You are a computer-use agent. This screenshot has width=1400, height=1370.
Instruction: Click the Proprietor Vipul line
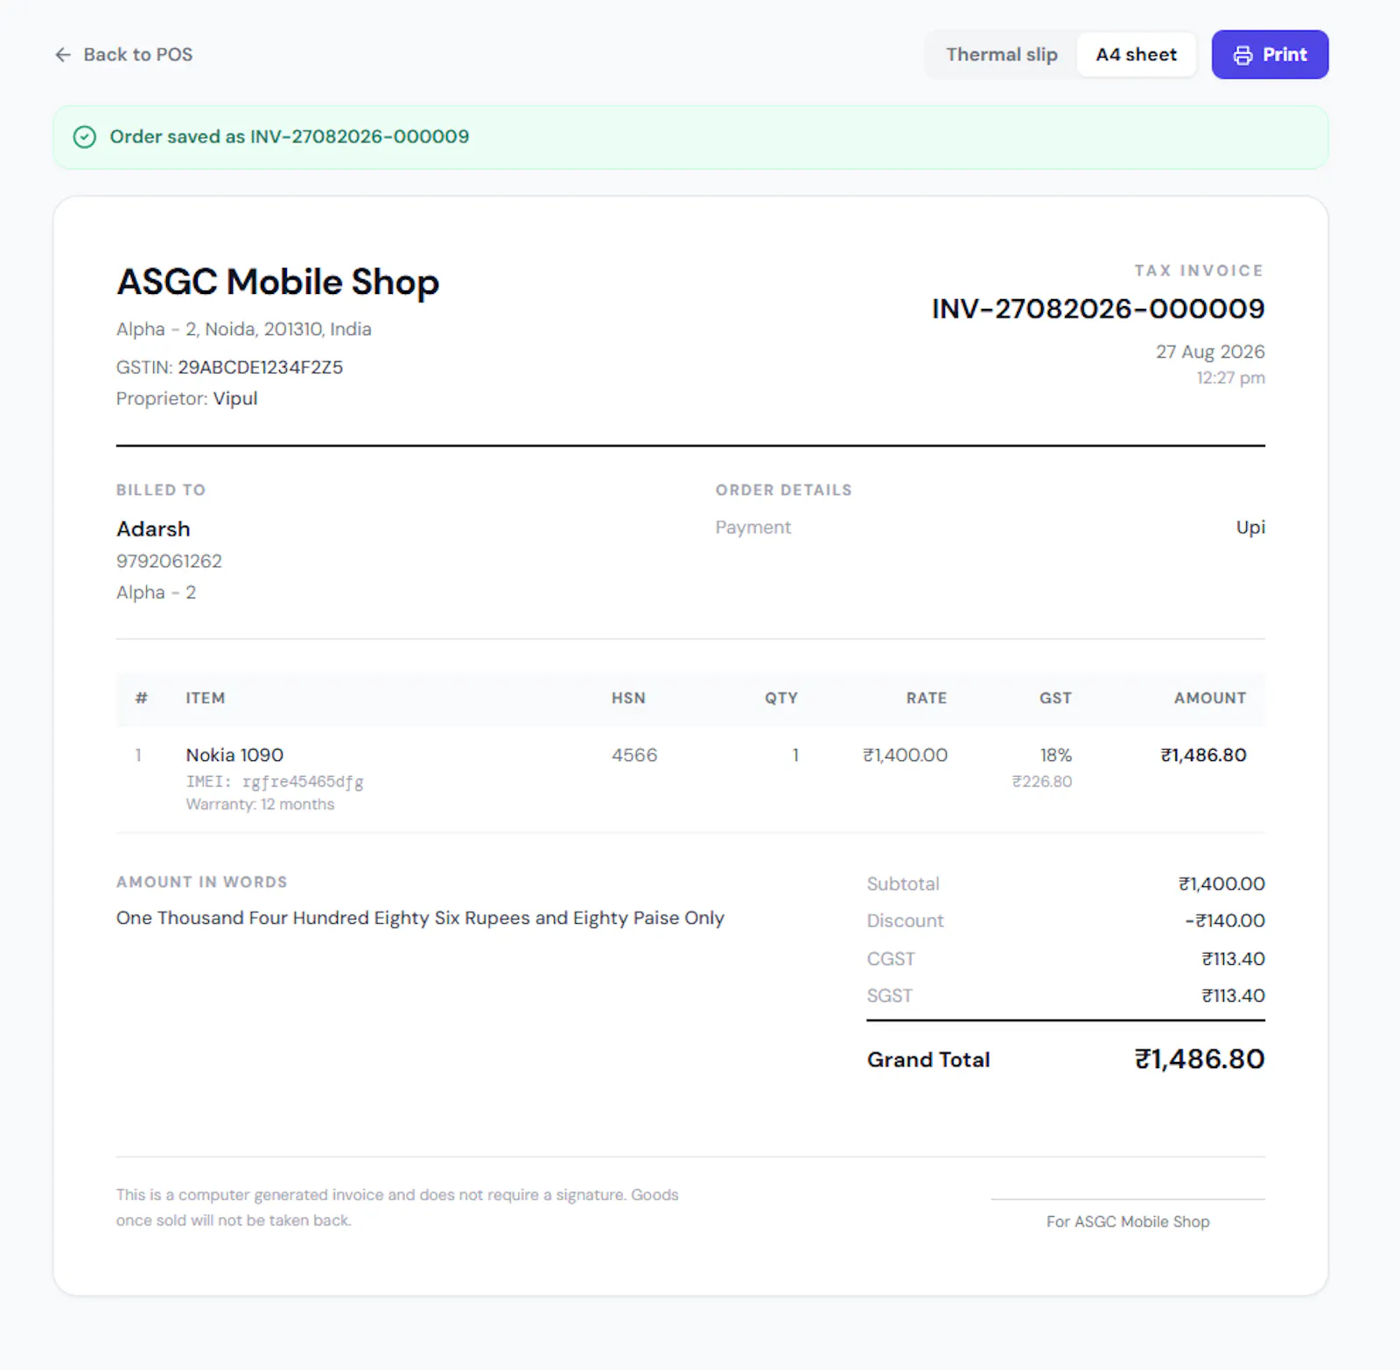tap(186, 398)
